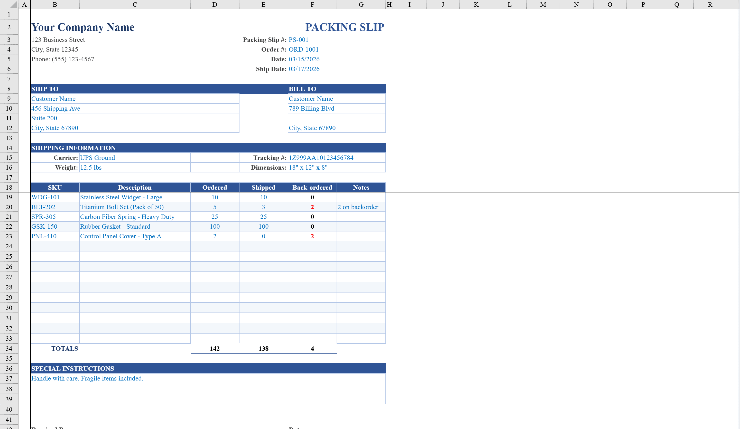This screenshot has width=740, height=429.
Task: Select Customer Name under SHIP TO
Action: [53, 99]
